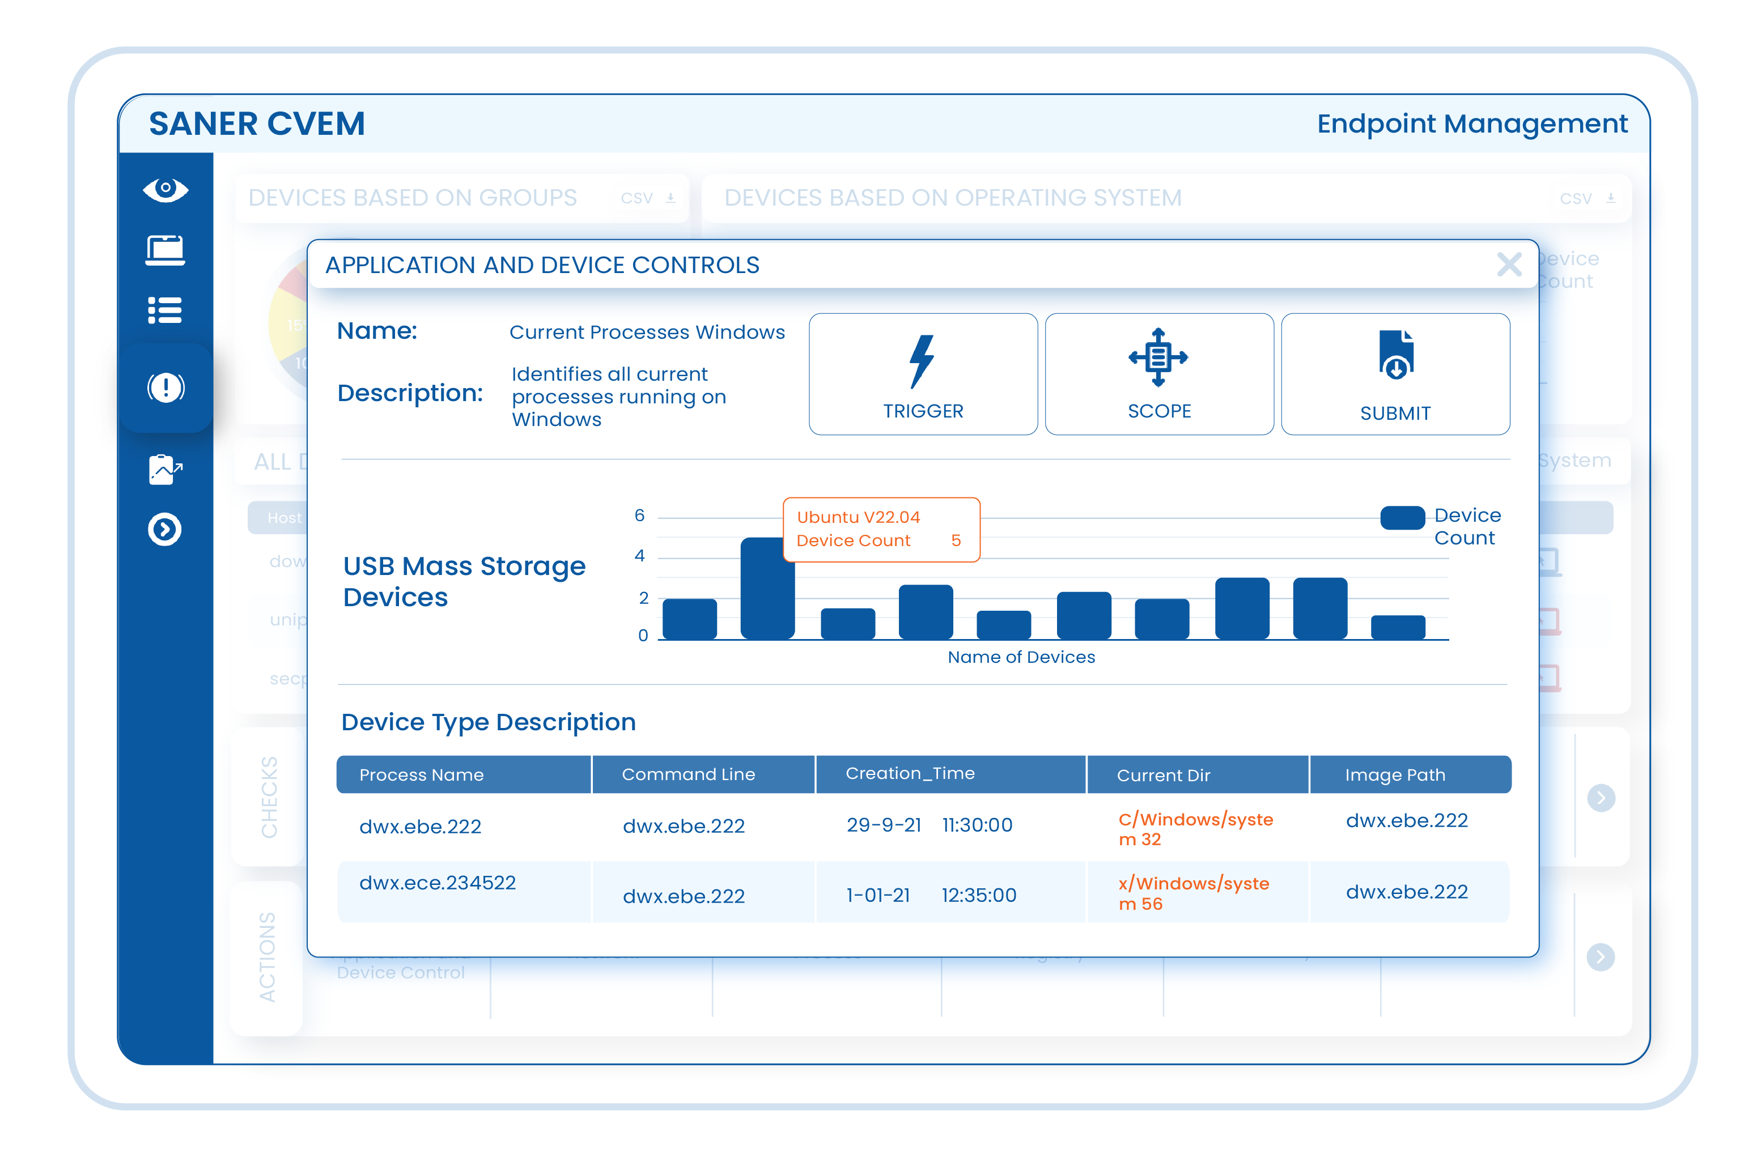Screen dimensions: 1757x1171
Task: Expand the ACTIONS row right chevron
Action: [1600, 957]
